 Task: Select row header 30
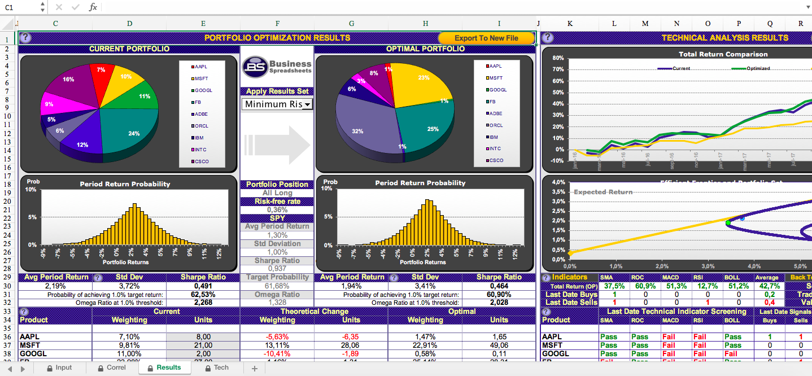(x=8, y=286)
